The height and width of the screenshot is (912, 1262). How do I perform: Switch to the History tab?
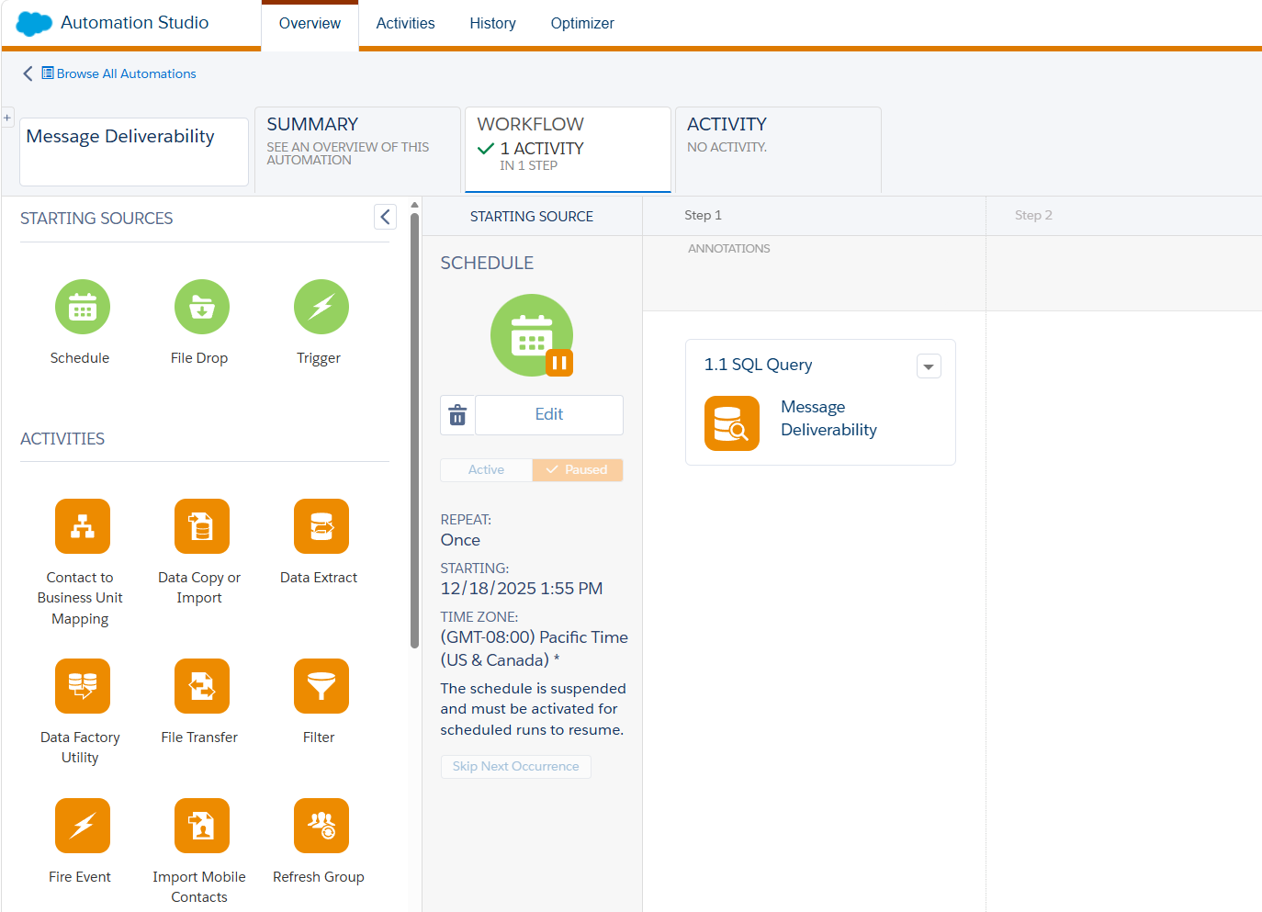tap(492, 24)
